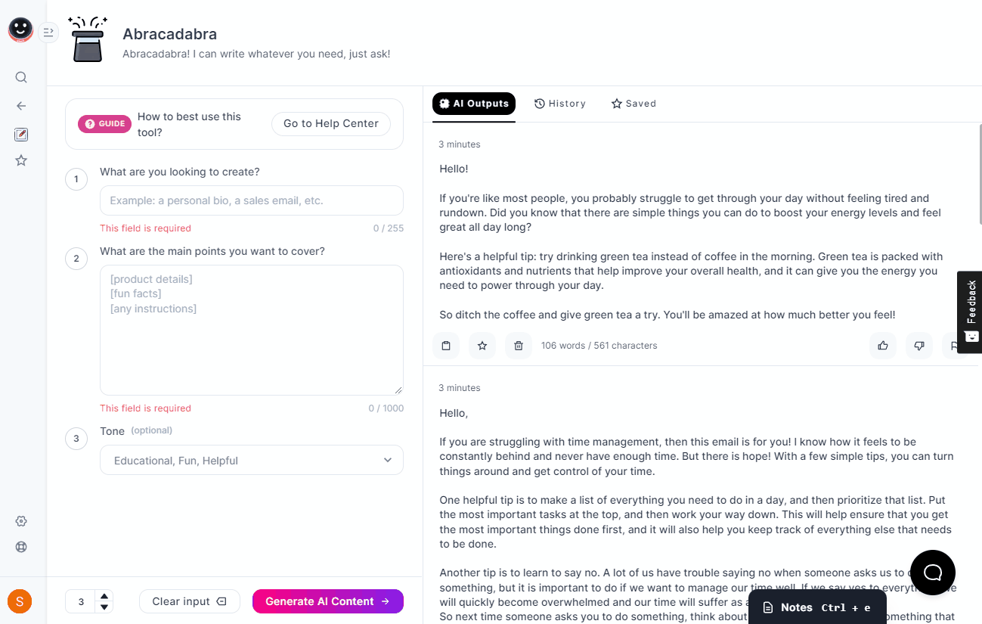Copy the first AI output to clipboard
The image size is (982, 624).
click(x=446, y=346)
